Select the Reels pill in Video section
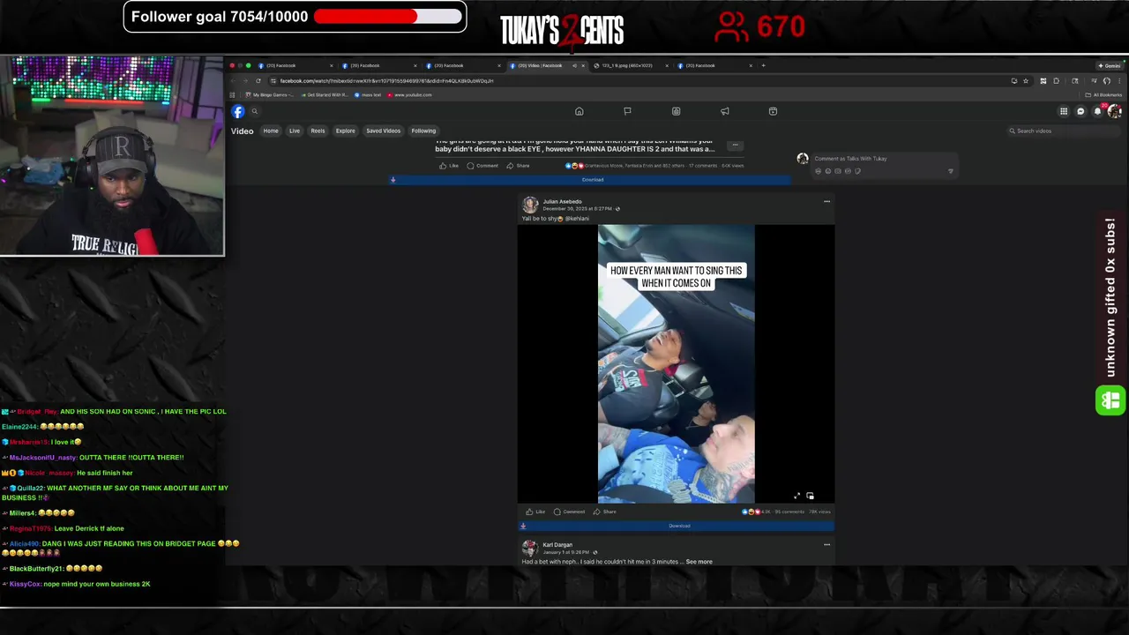Image resolution: width=1129 pixels, height=635 pixels. (318, 131)
